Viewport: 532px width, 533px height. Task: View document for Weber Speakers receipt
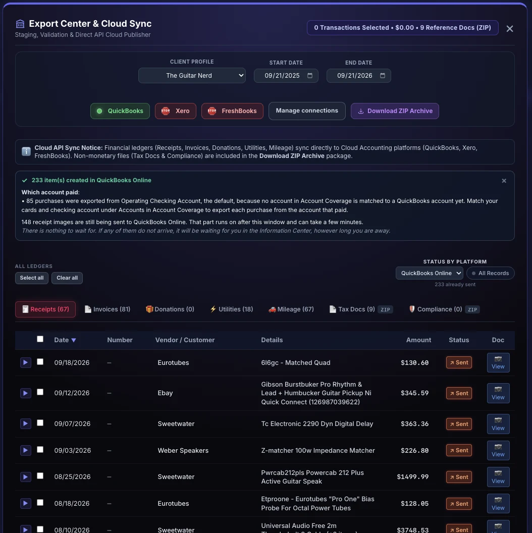[498, 450]
